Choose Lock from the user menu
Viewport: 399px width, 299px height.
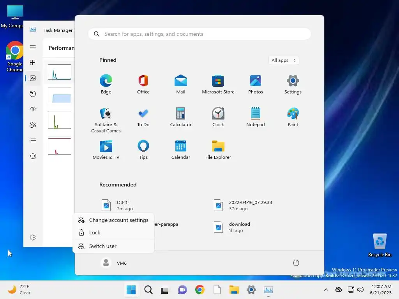(x=113, y=233)
